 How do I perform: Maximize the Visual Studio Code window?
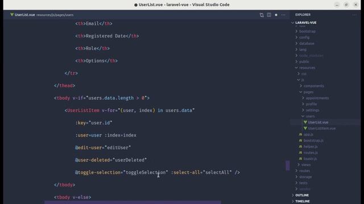pyautogui.click(x=346, y=5)
